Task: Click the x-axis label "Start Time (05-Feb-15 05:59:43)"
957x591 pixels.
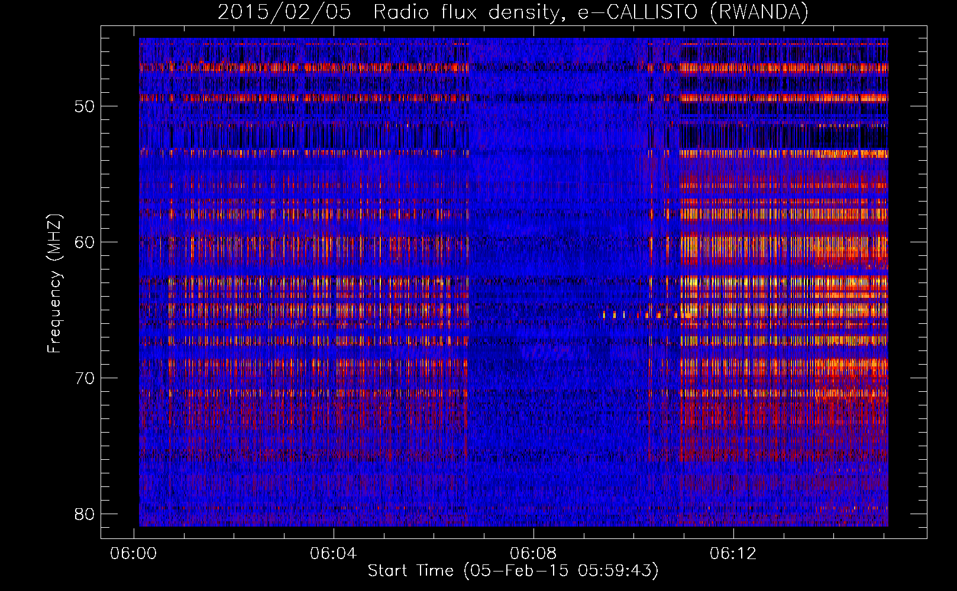Action: click(513, 571)
